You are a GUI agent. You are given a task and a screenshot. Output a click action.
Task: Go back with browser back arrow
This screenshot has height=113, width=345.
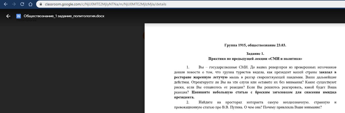(x=6, y=4)
